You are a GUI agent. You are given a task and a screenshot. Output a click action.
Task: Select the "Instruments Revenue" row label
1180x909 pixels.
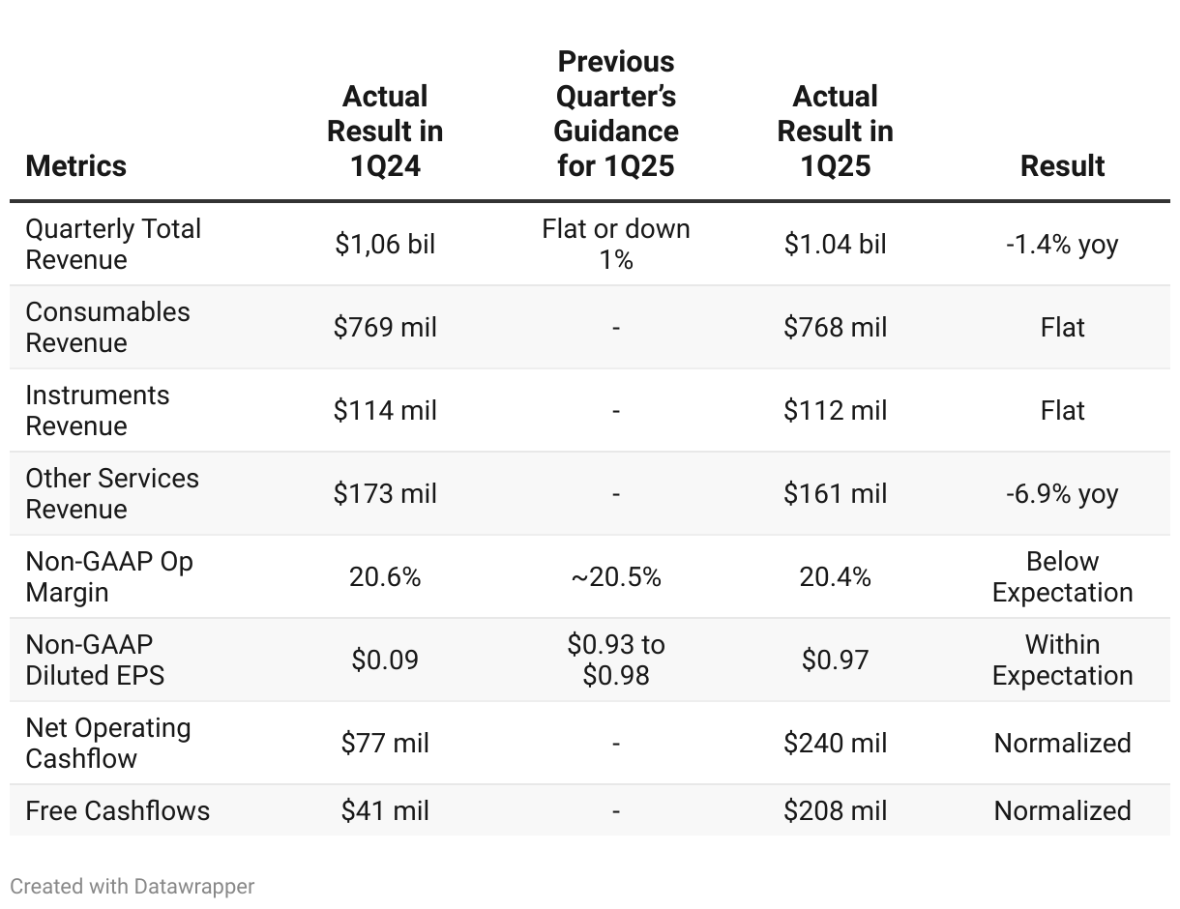(97, 410)
